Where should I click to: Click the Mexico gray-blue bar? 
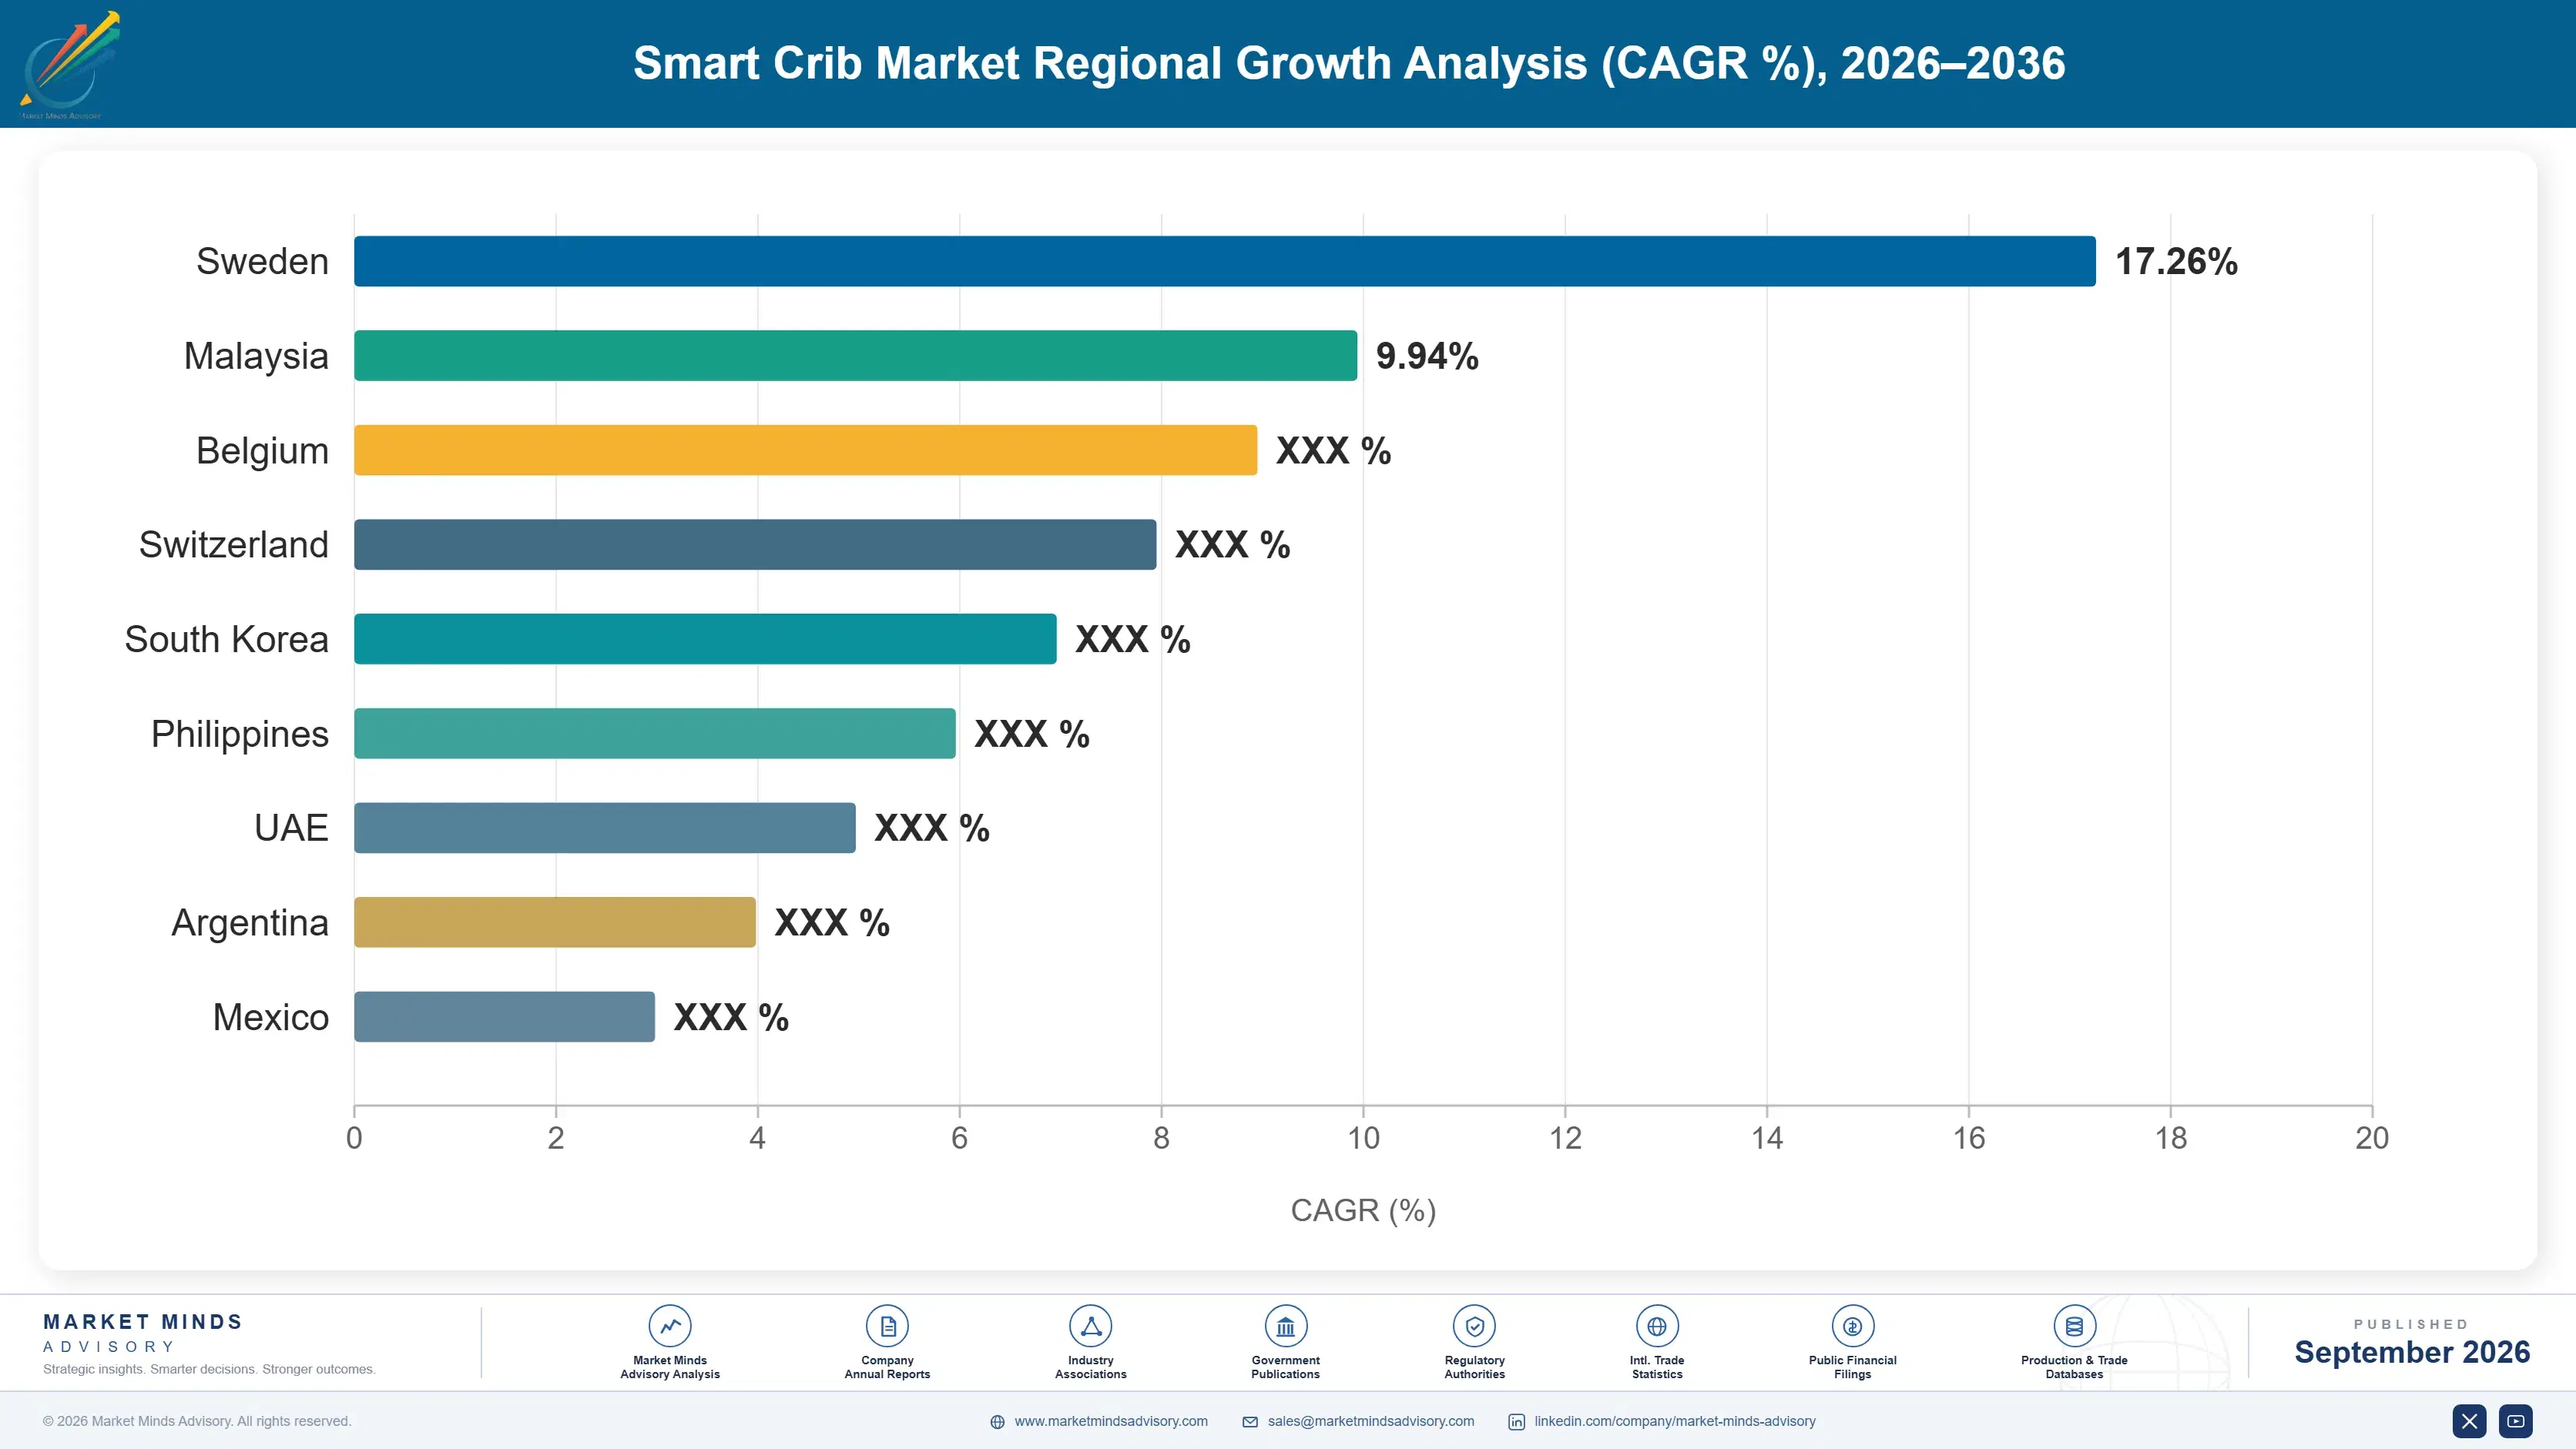point(505,1016)
